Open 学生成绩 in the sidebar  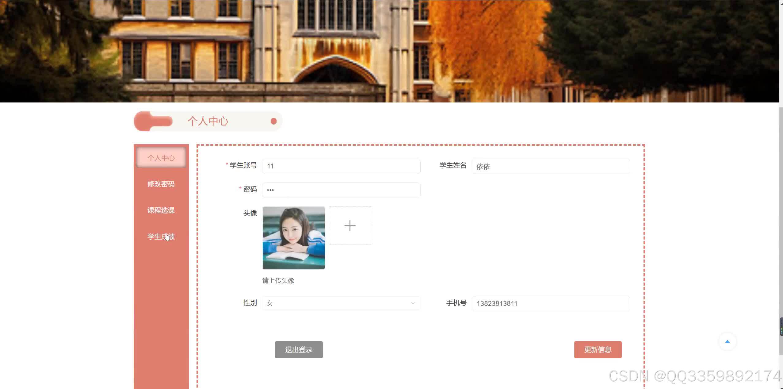pyautogui.click(x=161, y=237)
